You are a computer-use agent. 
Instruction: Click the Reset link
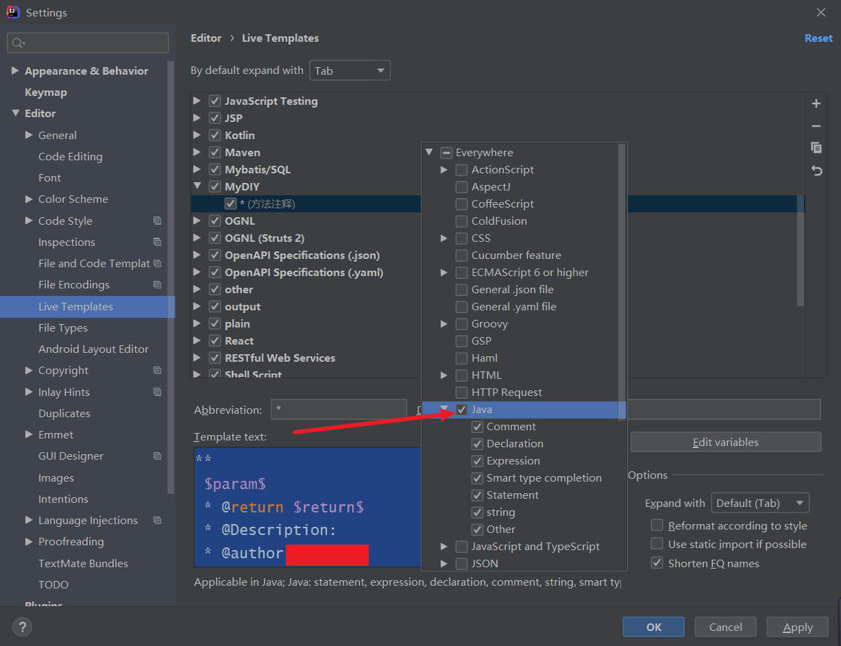(818, 38)
